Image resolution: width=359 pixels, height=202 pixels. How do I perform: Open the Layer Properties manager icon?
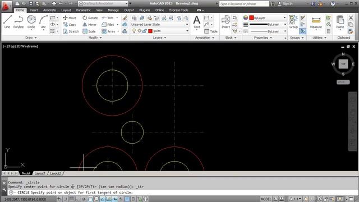134,18
